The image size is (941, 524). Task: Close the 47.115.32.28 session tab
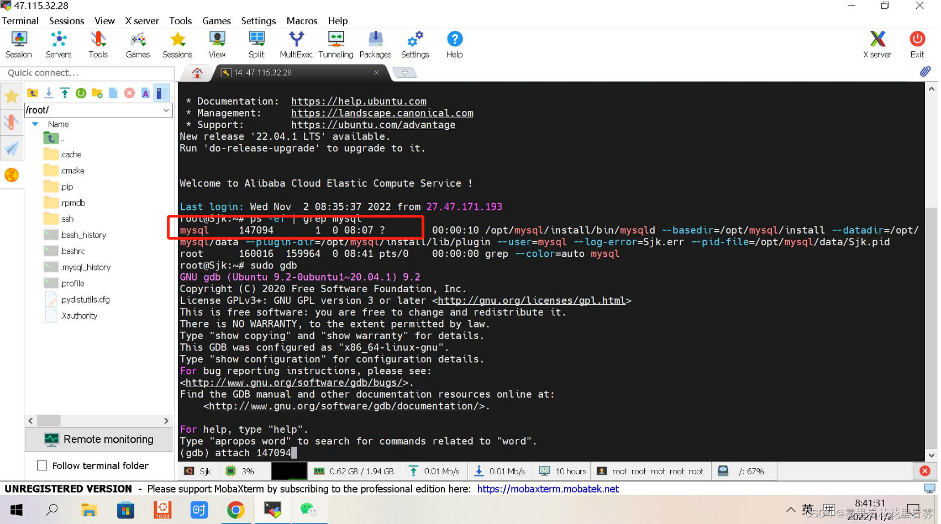(376, 73)
